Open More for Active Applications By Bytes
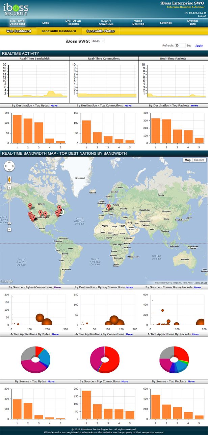 tap(55, 334)
